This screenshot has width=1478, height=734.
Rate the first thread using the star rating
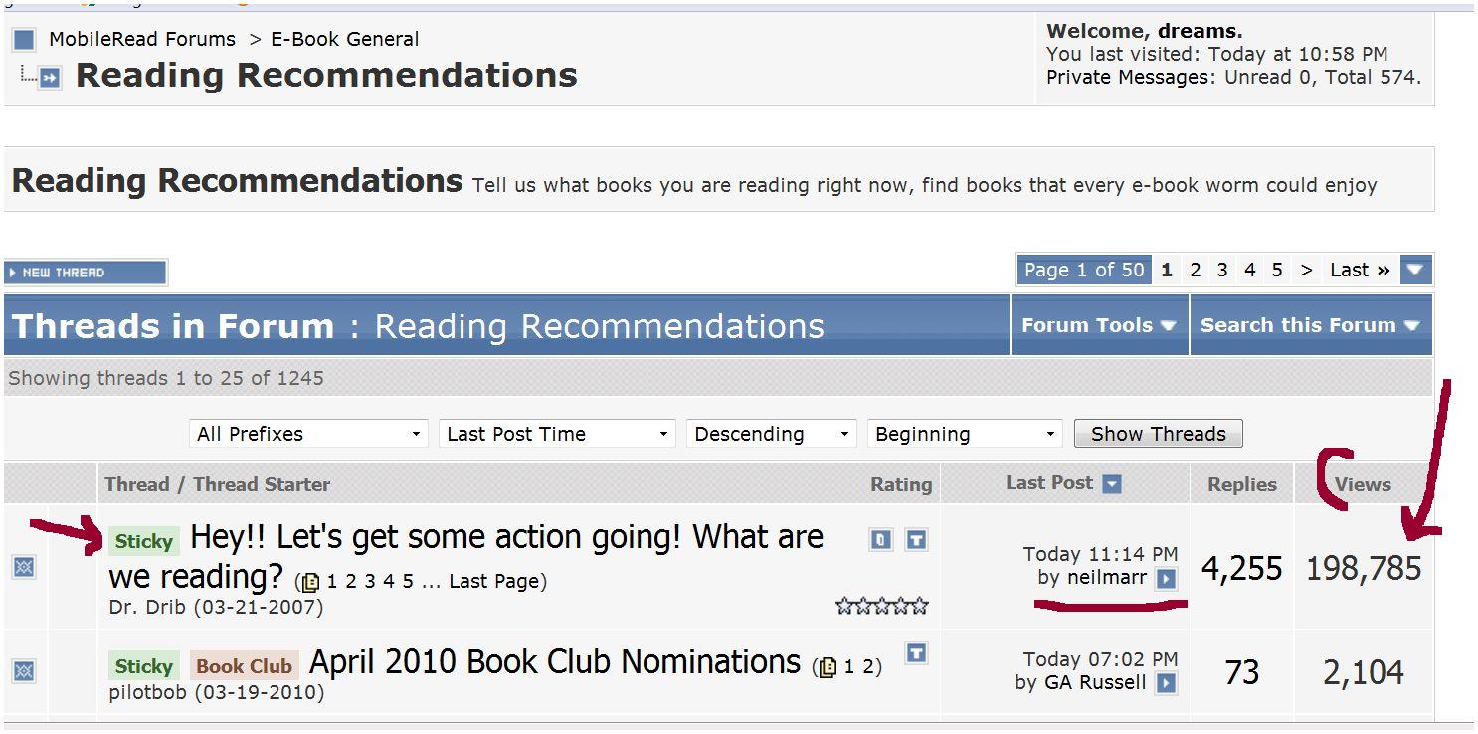[x=881, y=606]
